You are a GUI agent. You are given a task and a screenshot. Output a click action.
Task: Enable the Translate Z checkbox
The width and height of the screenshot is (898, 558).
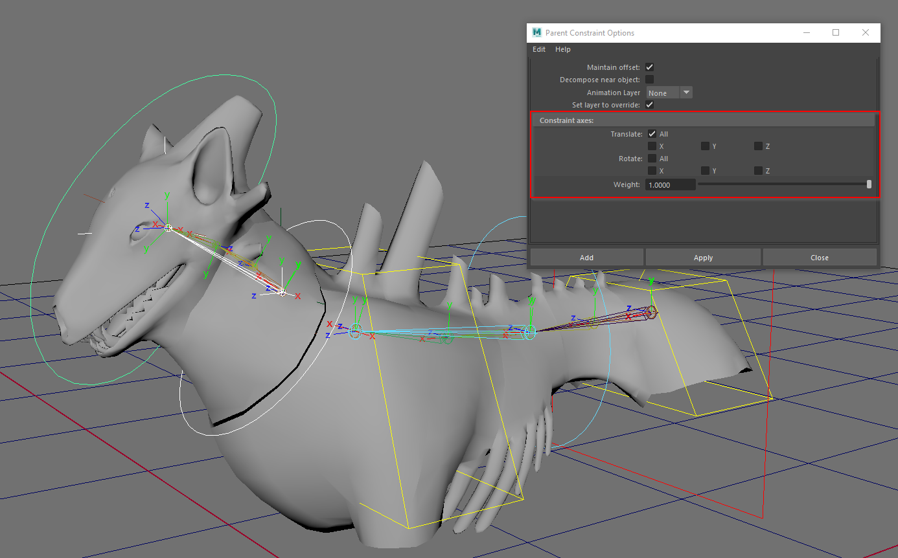click(758, 146)
